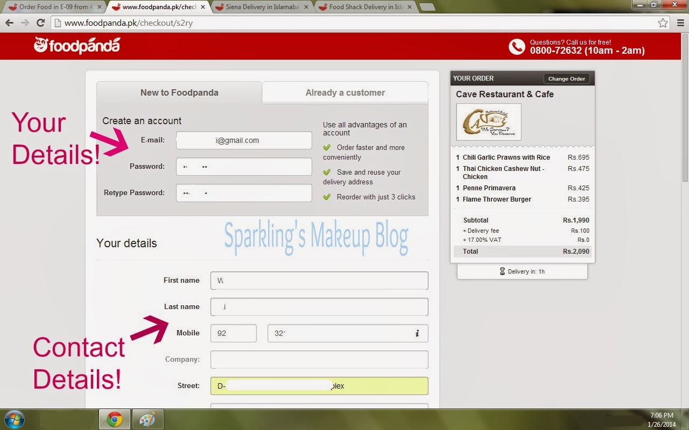Open the Windows Start button
This screenshot has width=689, height=430.
14,419
